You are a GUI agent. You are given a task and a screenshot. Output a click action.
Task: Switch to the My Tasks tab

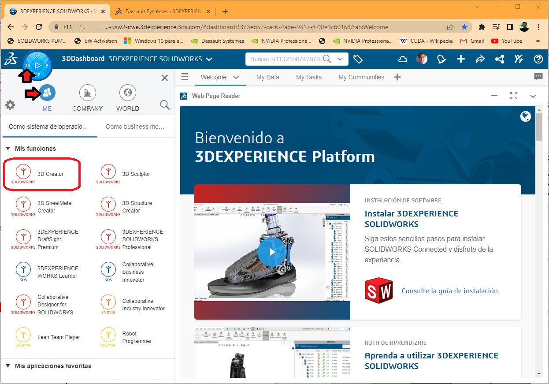click(x=309, y=77)
